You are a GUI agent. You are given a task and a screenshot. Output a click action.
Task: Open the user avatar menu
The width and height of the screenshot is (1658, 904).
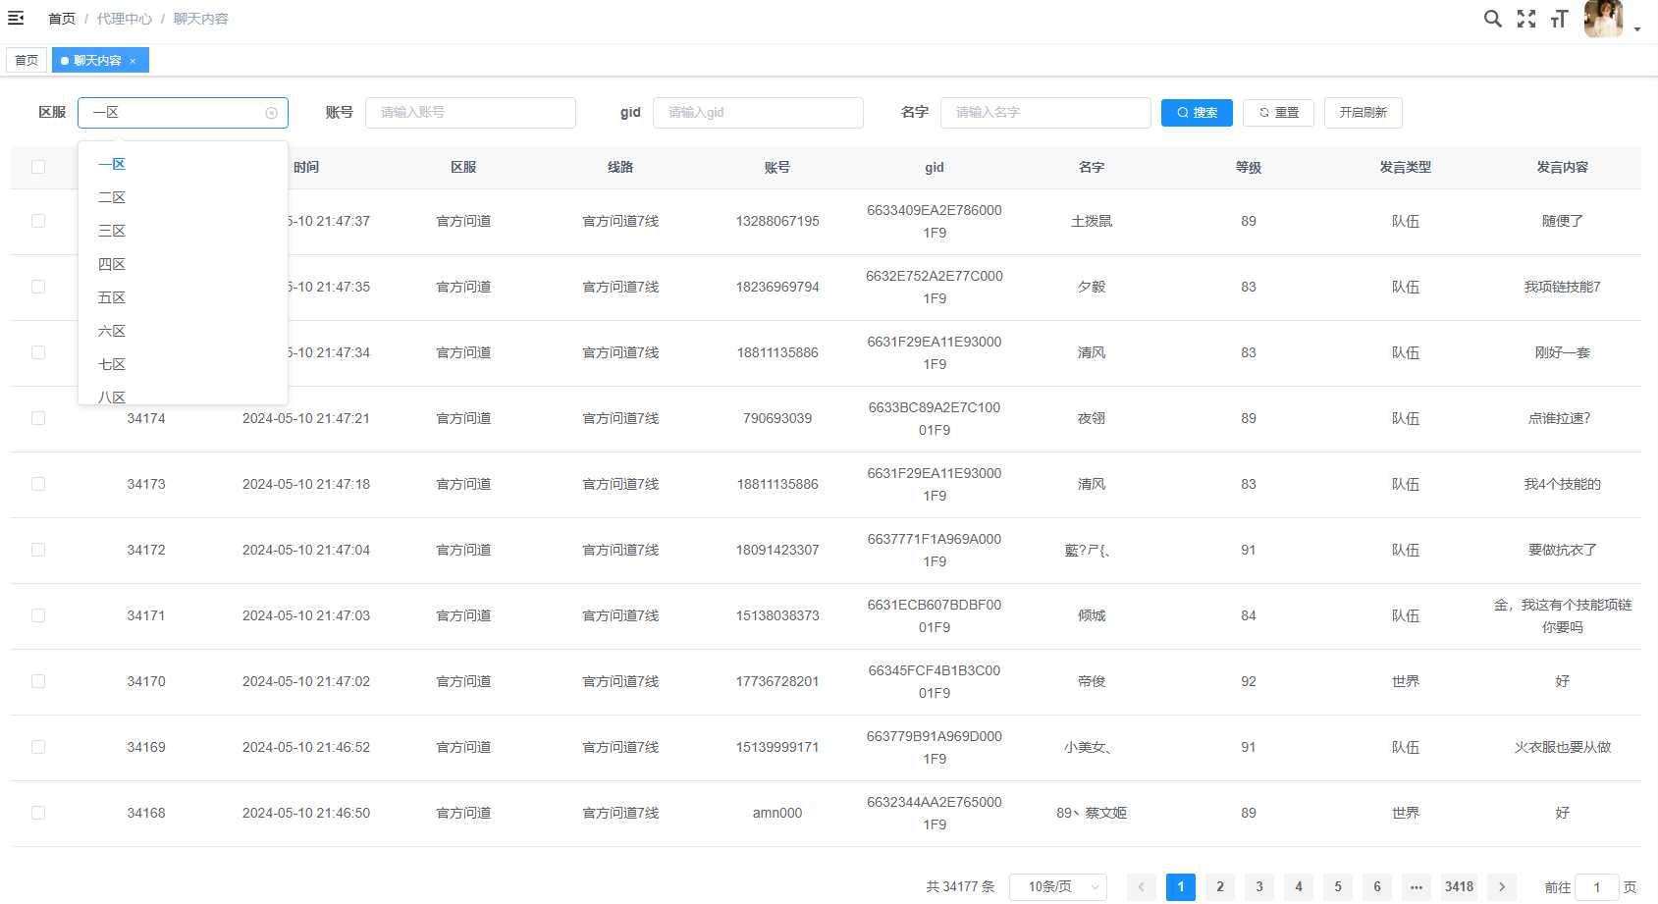point(1603,19)
